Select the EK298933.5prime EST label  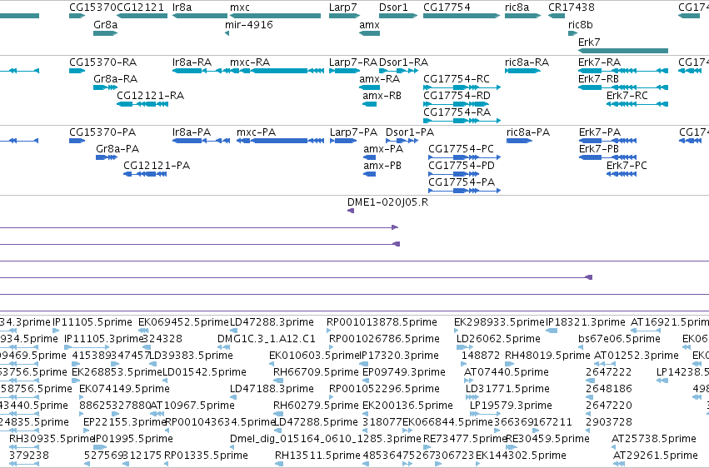tap(499, 322)
